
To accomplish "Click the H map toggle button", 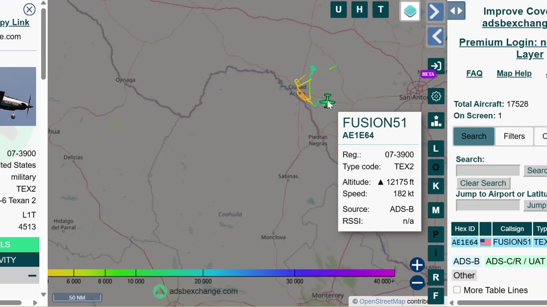I will point(359,10).
